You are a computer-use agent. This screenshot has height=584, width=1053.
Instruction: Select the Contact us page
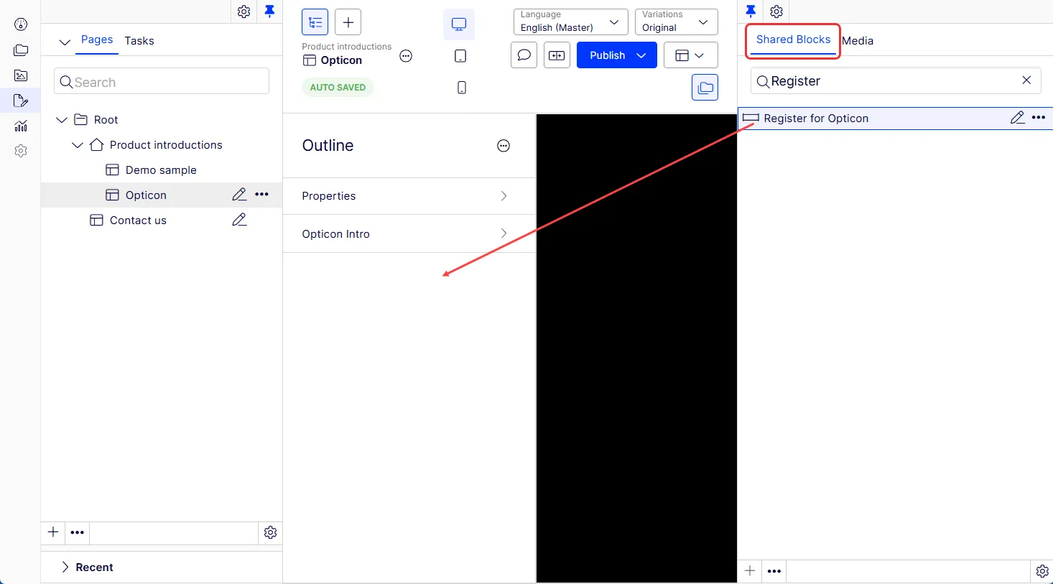[x=138, y=221]
